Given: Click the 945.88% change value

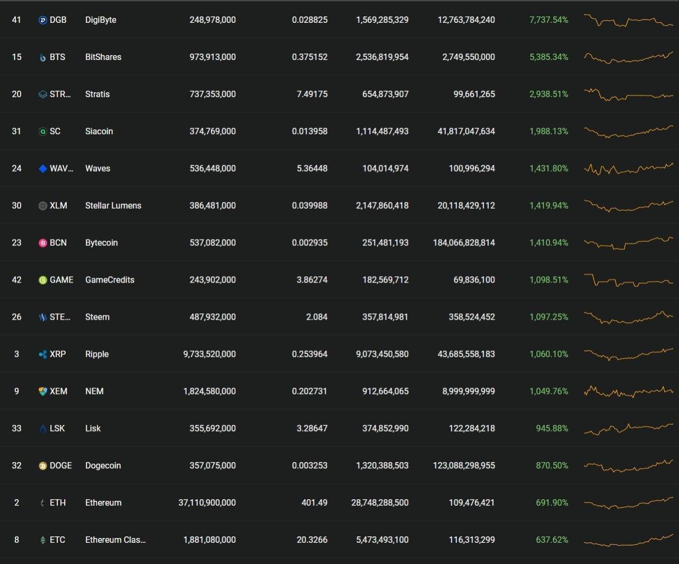Looking at the screenshot, I should click(552, 428).
